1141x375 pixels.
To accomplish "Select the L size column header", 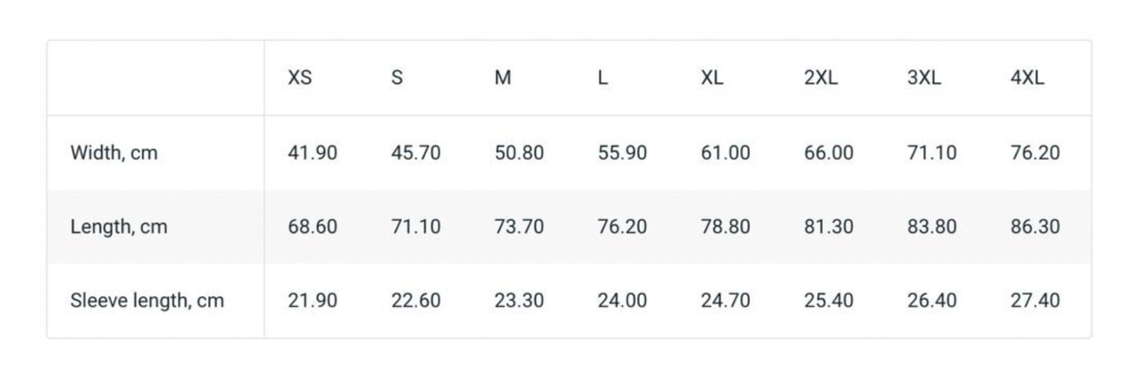I will point(603,78).
